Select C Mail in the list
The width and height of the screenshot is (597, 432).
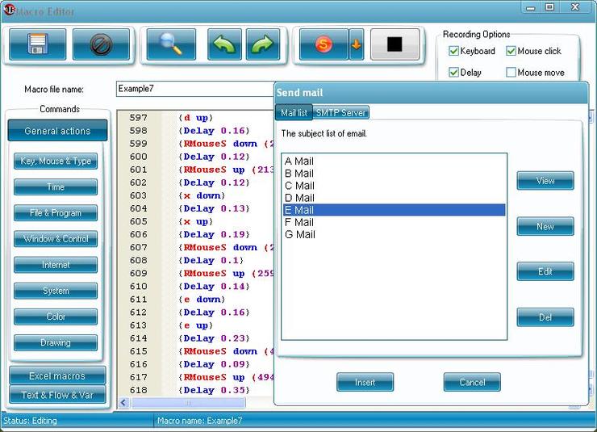(x=300, y=186)
